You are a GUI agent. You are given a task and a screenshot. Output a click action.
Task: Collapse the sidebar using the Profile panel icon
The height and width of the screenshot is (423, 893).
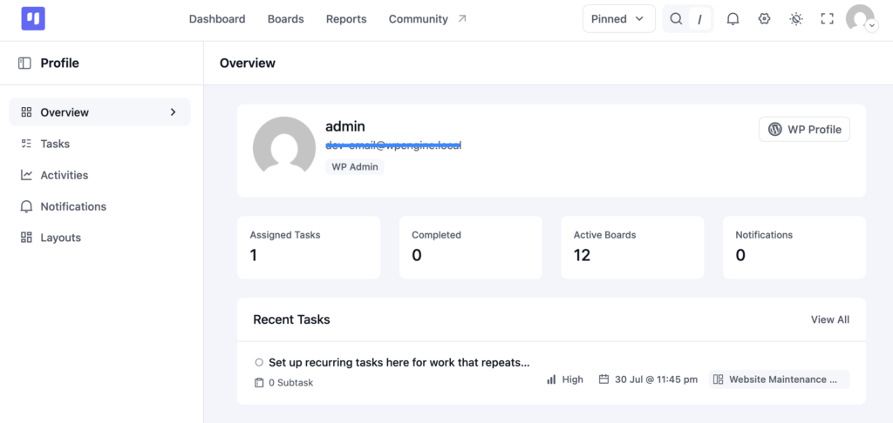click(24, 64)
